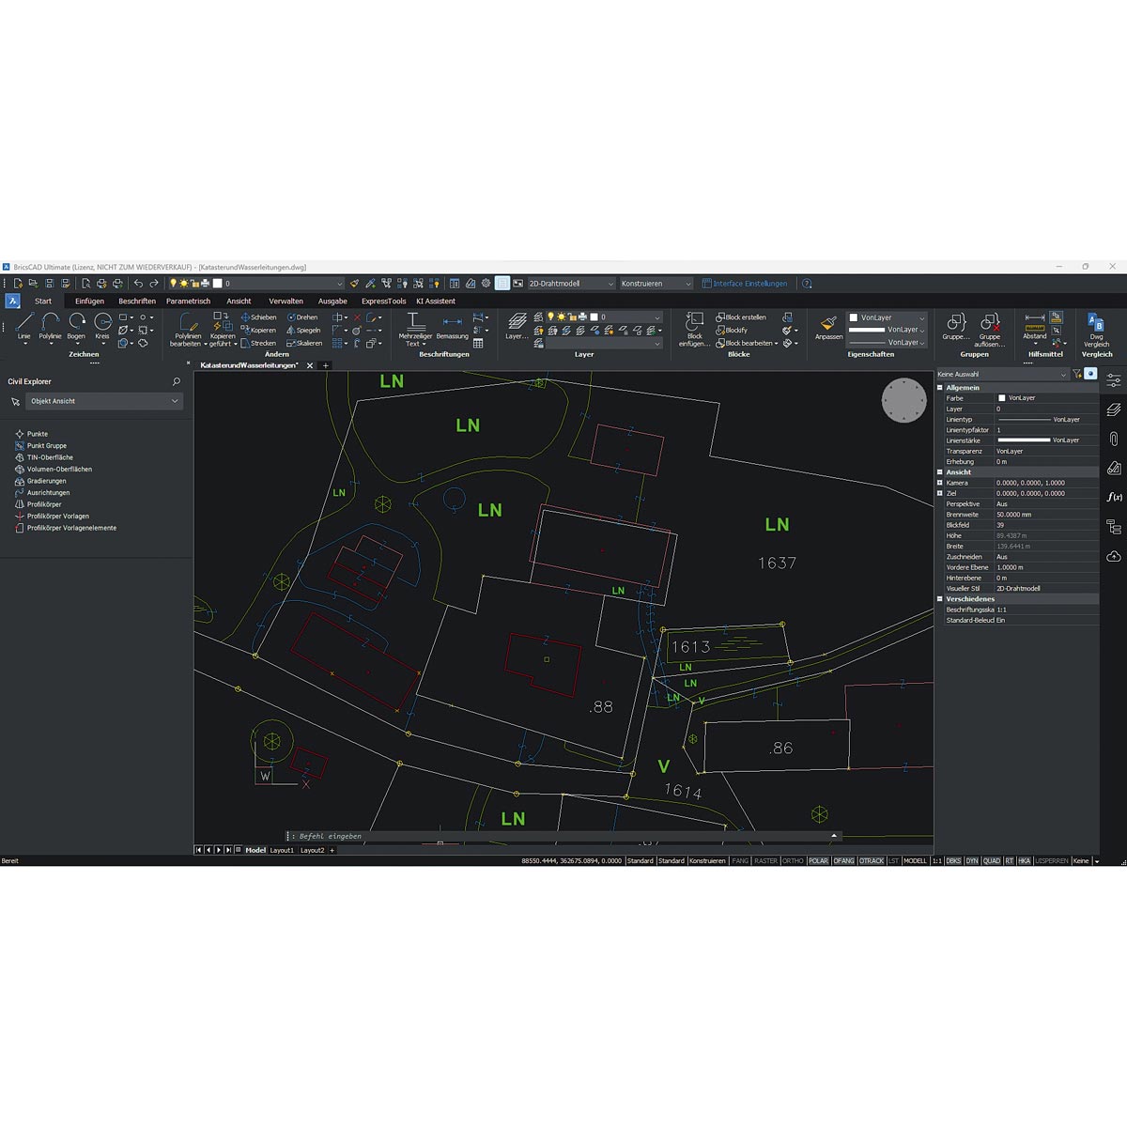The width and height of the screenshot is (1127, 1127).
Task: Switch to the Einfügen ribbon tab
Action: [89, 301]
